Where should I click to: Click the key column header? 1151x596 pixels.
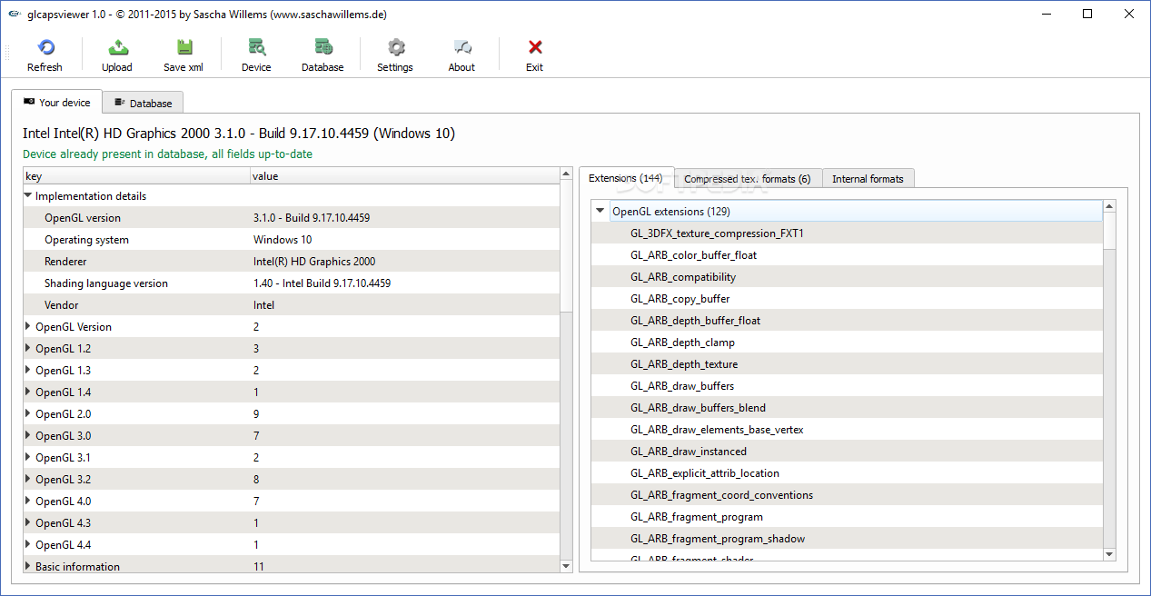136,176
